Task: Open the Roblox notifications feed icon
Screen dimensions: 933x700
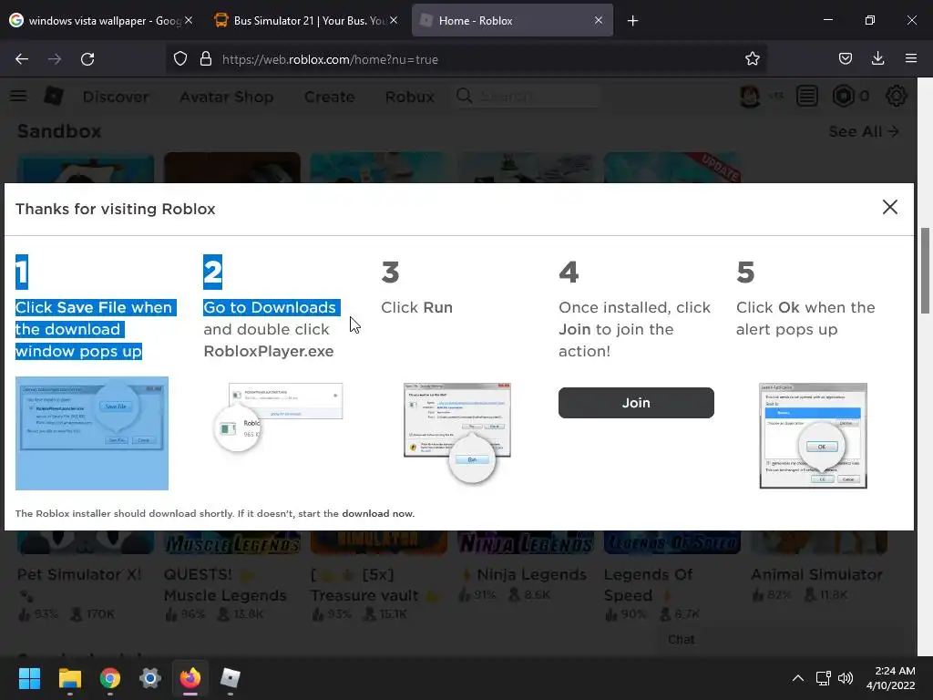Action: click(x=807, y=96)
